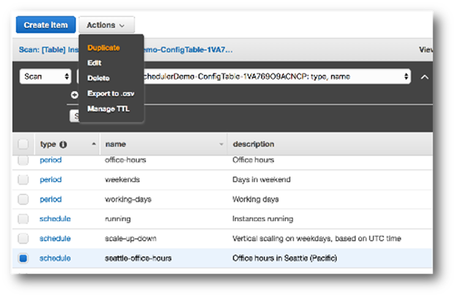Toggle the select-all header checkbox
Image resolution: width=456 pixels, height=297 pixels.
23,144
